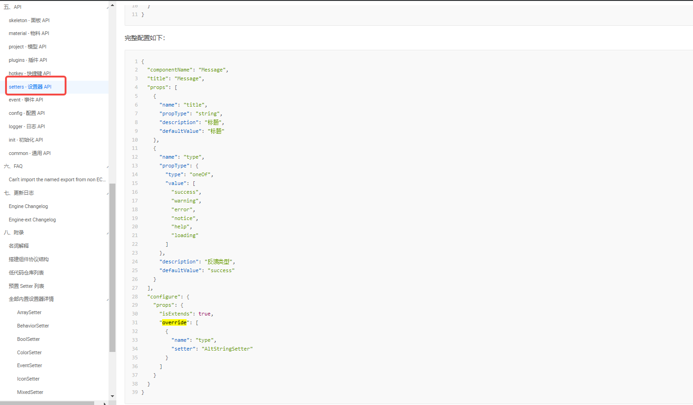Open project - 模型 API page

pos(28,47)
